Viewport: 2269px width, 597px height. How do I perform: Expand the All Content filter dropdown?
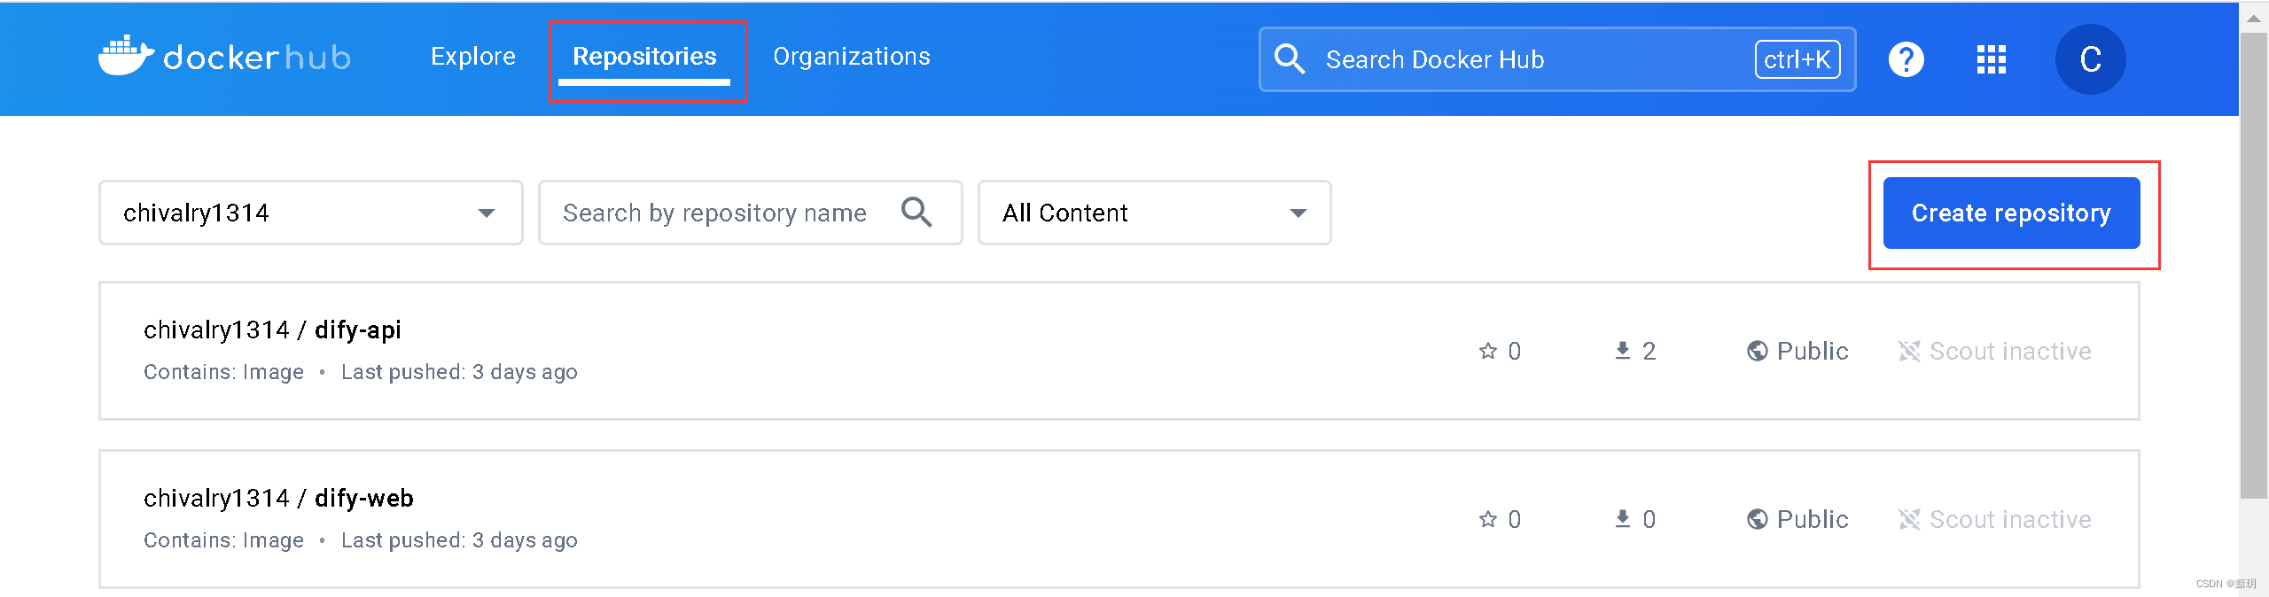[x=1154, y=213]
